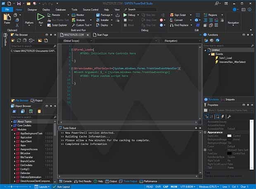Viewport: 256px width, 189px height.
Task: Click the ribbon Search input field
Action: (x=140, y=10)
